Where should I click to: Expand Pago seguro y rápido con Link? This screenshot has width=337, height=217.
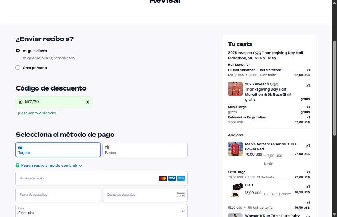click(x=52, y=165)
